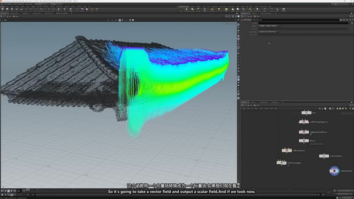Screen dimensions: 354x199
Task: Select the Spot Light shelf tool
Action: coord(192,10)
